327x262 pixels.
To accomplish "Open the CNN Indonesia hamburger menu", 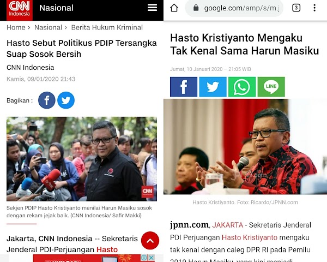I will pyautogui.click(x=152, y=8).
